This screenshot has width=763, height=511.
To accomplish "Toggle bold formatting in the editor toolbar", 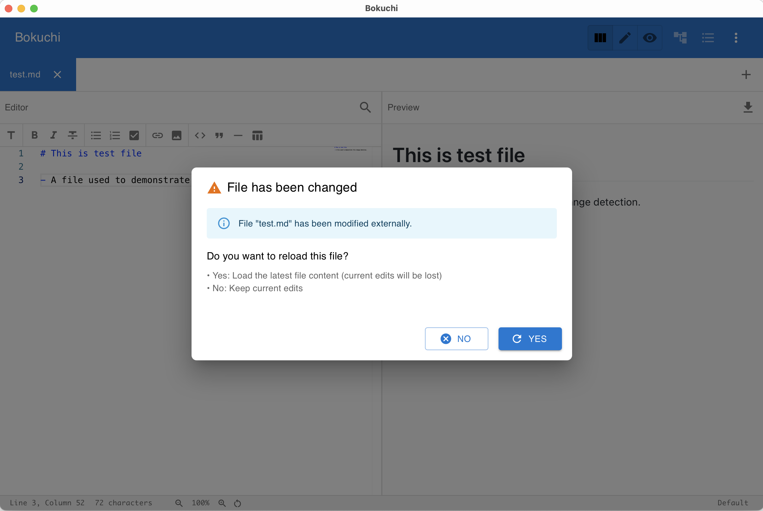I will [34, 135].
